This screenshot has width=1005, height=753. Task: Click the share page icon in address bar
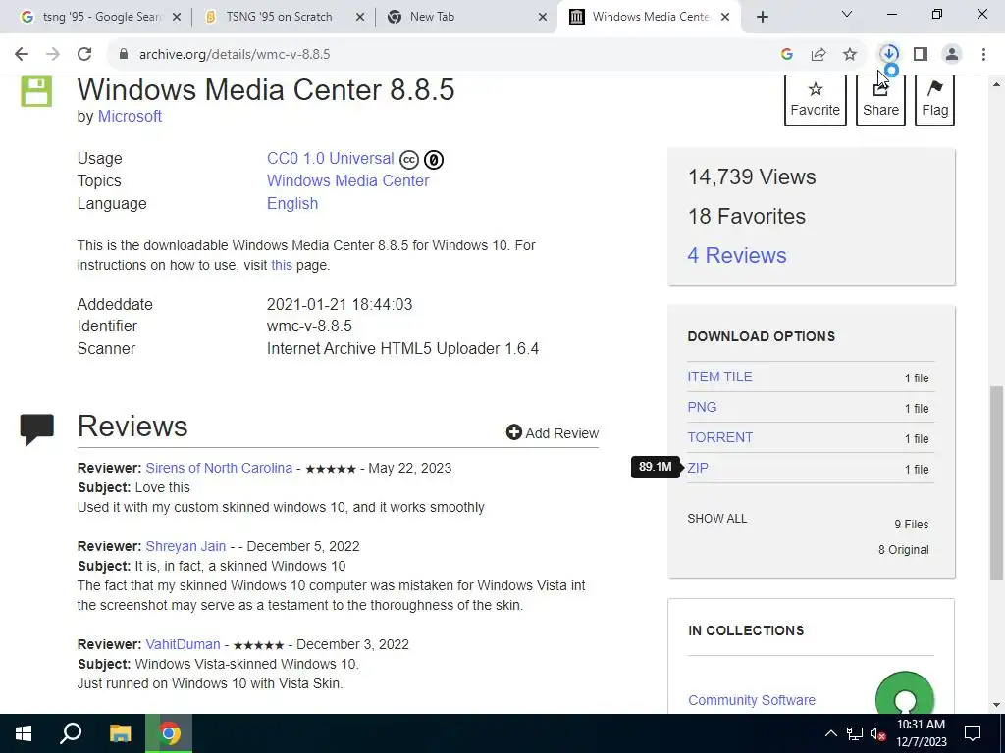coord(819,55)
